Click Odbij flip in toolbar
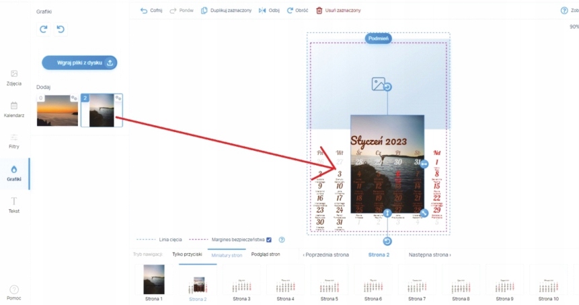 click(269, 10)
